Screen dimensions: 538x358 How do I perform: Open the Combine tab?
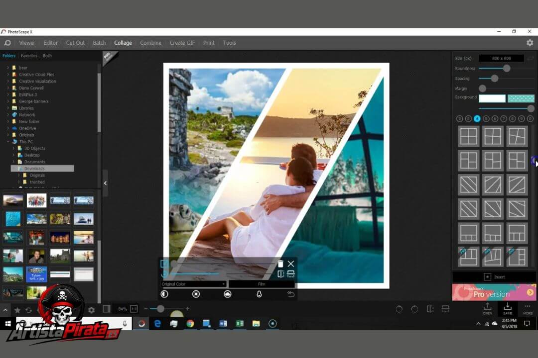(x=150, y=43)
